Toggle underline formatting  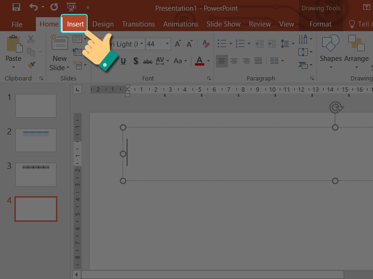point(123,61)
